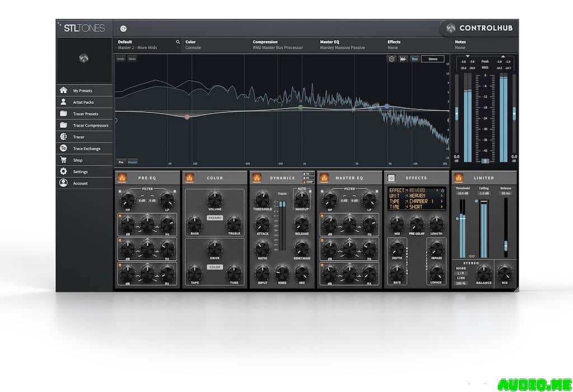573x392 pixels.
Task: Click the pink EQ node on the curve
Action: (187, 117)
